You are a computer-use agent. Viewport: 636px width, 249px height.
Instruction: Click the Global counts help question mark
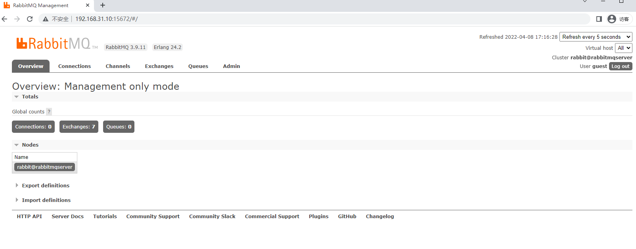click(49, 112)
